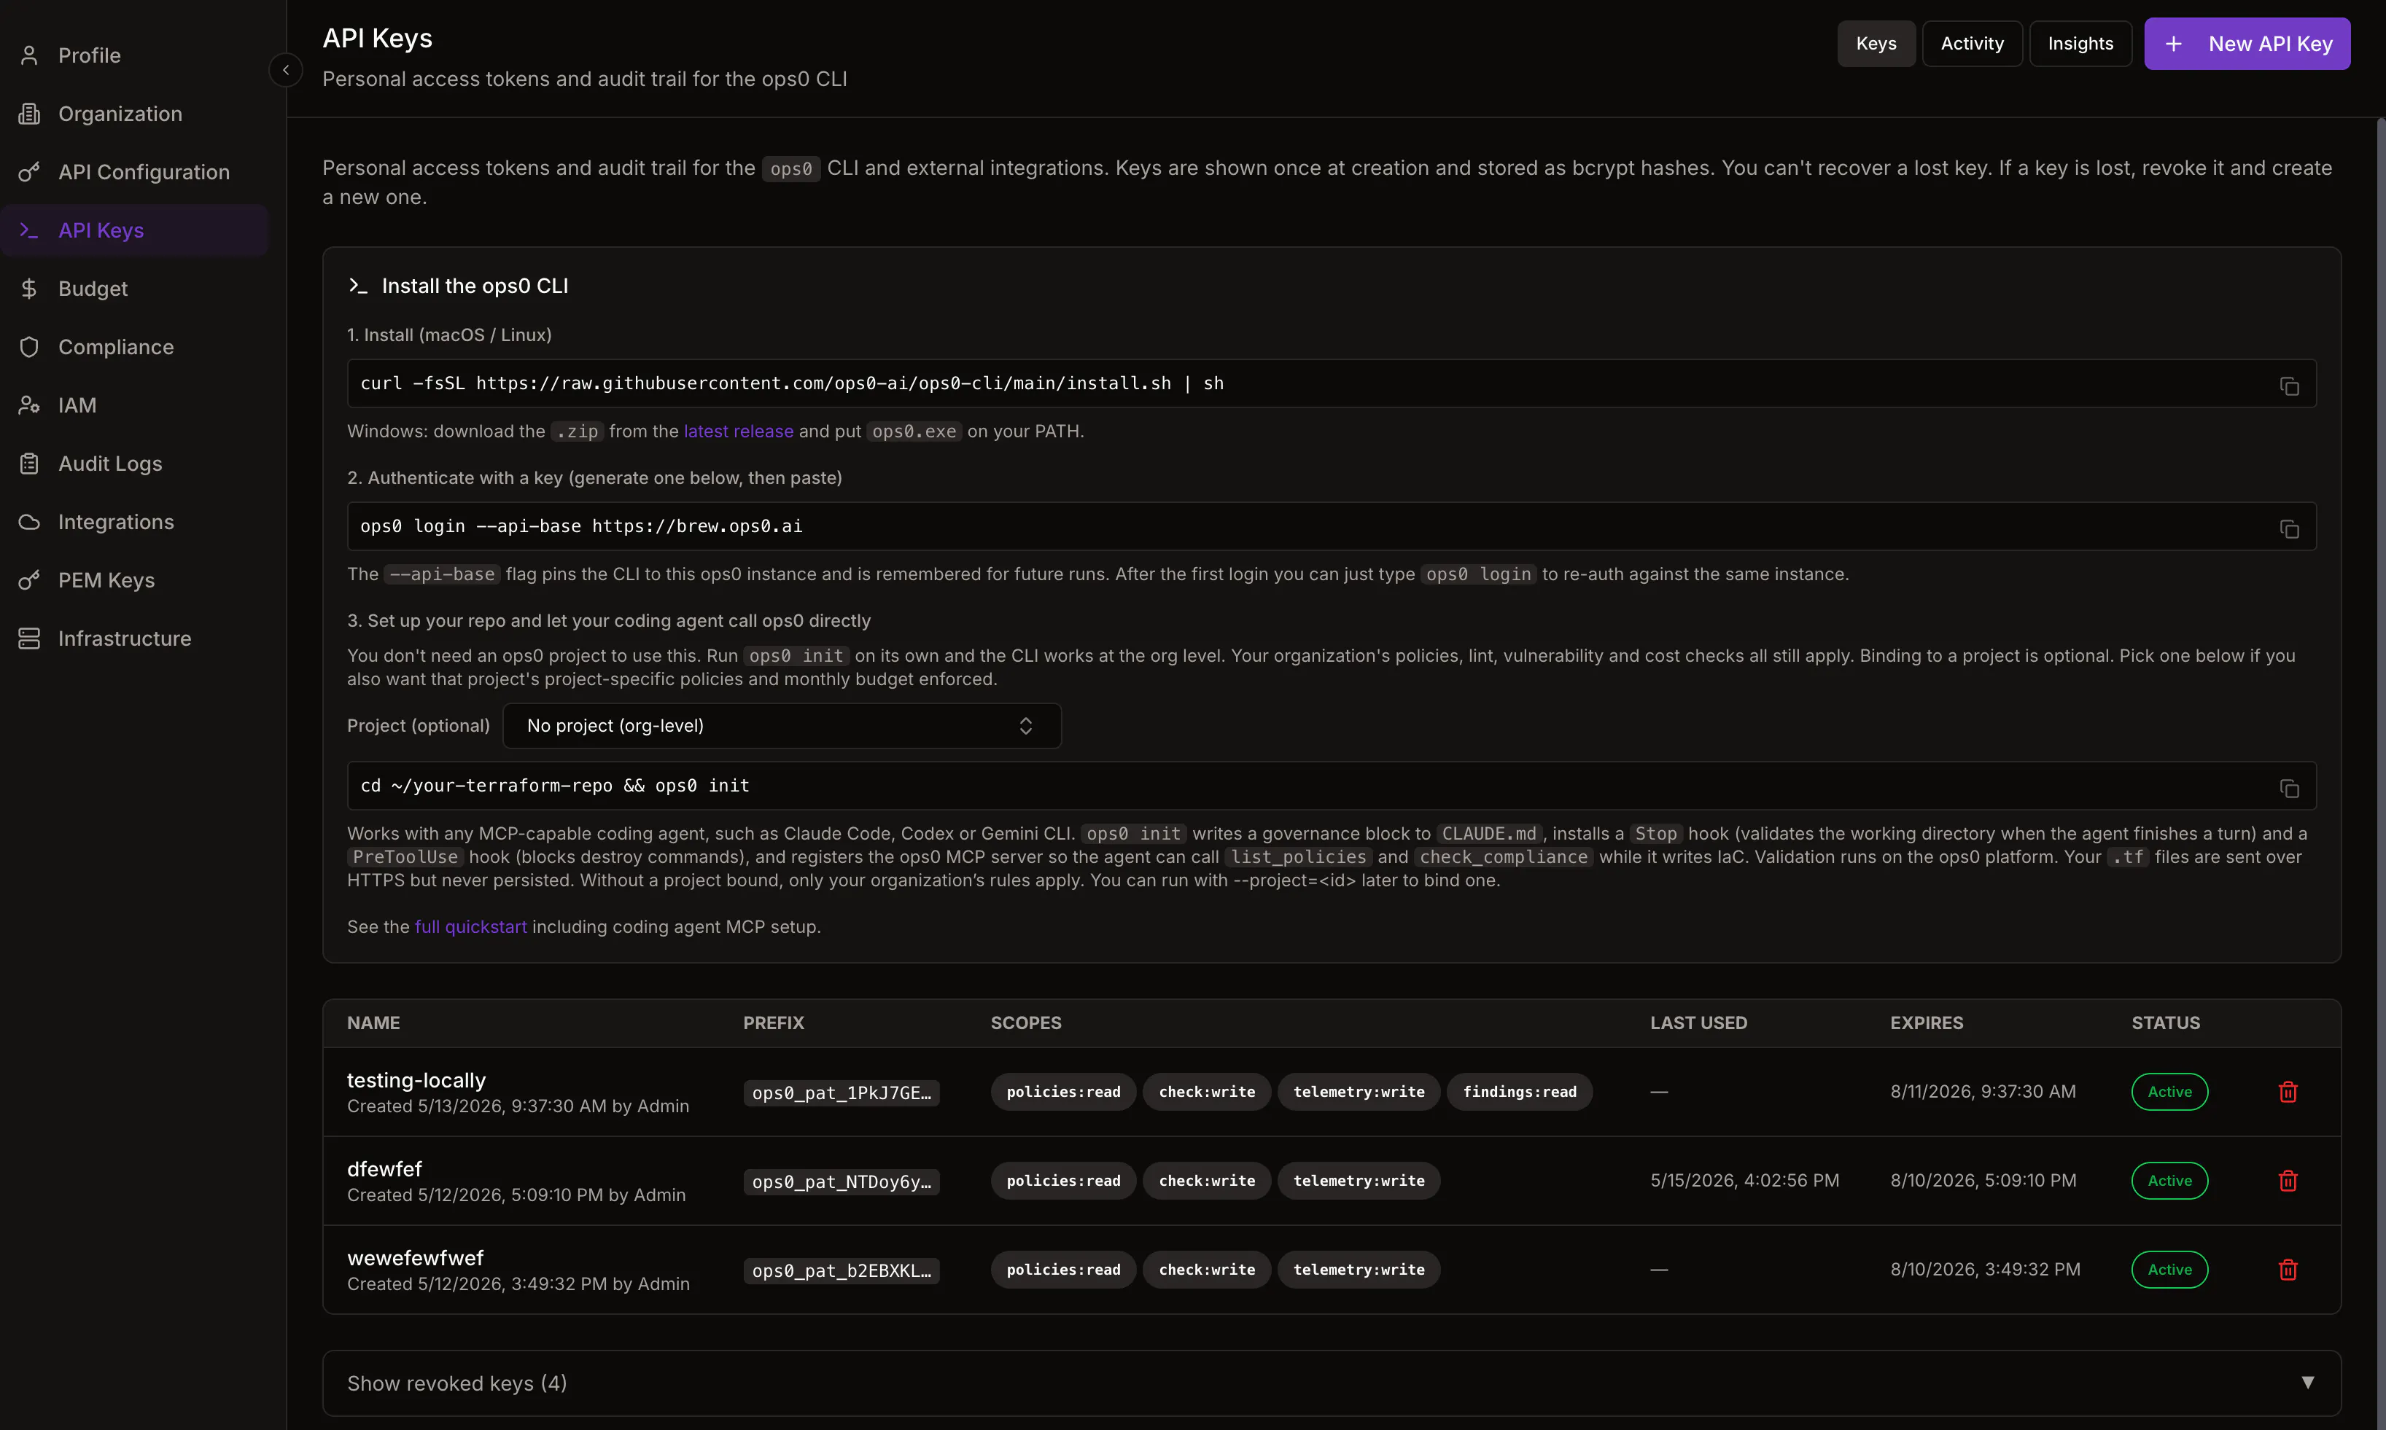2386x1430 pixels.
Task: Open the Budget page
Action: 134,289
